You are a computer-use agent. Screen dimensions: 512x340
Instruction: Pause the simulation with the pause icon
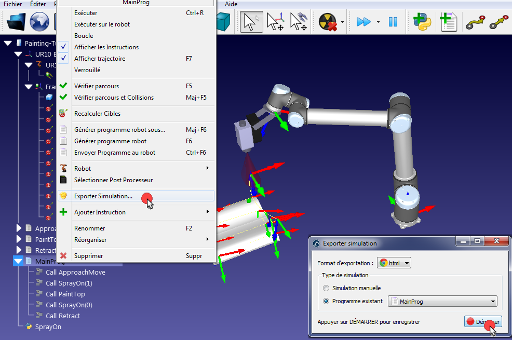pyautogui.click(x=393, y=22)
